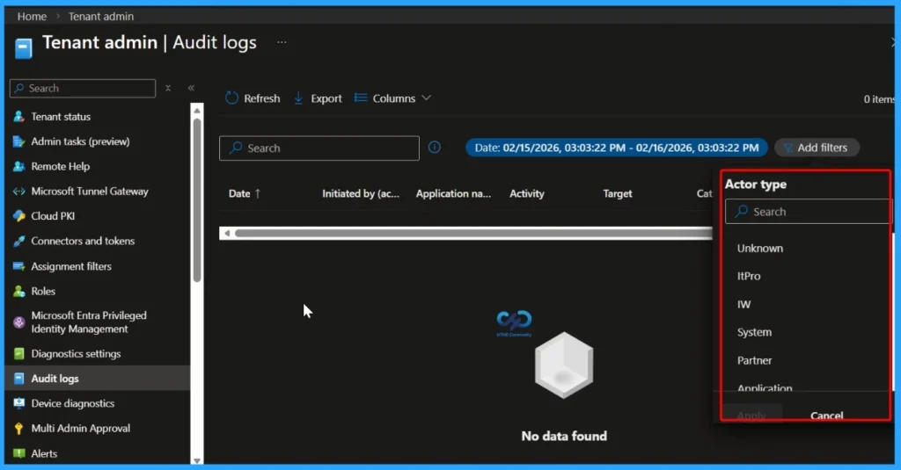This screenshot has height=470, width=901.
Task: Click the horizontal table scrollbar thumb
Action: pos(473,233)
